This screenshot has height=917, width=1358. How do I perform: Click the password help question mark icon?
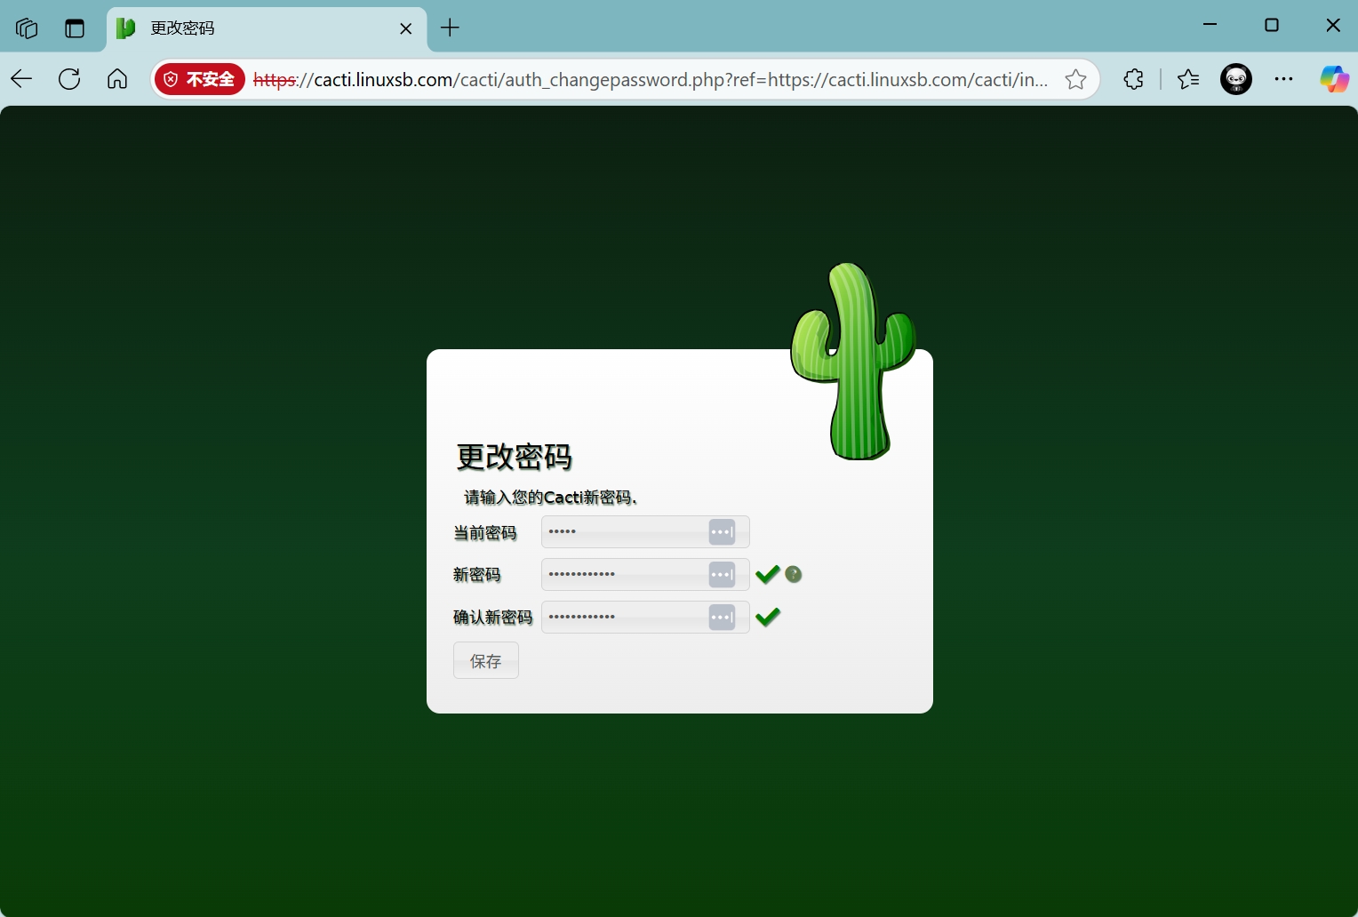[x=794, y=575]
